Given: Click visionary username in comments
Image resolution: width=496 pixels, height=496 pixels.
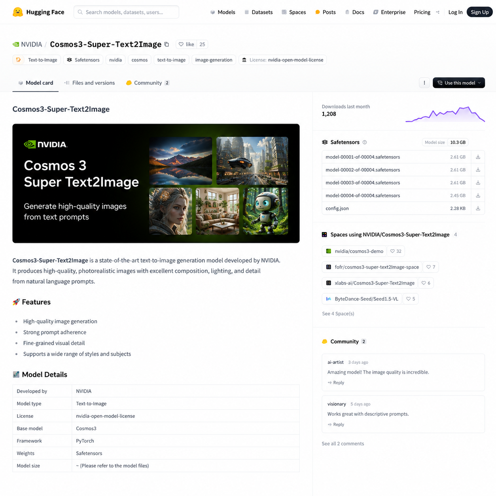Looking at the screenshot, I should pyautogui.click(x=337, y=404).
